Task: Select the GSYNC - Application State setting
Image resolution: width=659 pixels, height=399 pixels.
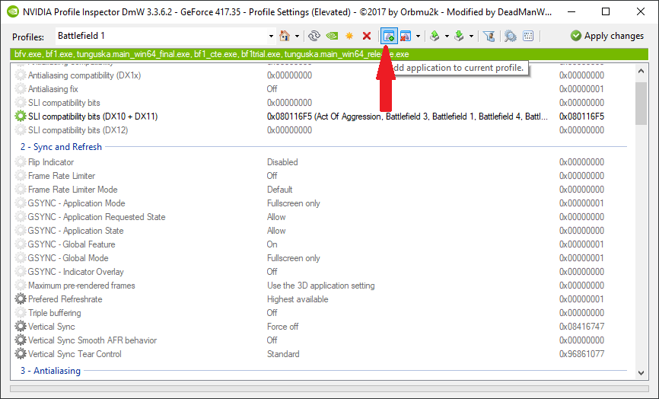Action: pyautogui.click(x=75, y=231)
